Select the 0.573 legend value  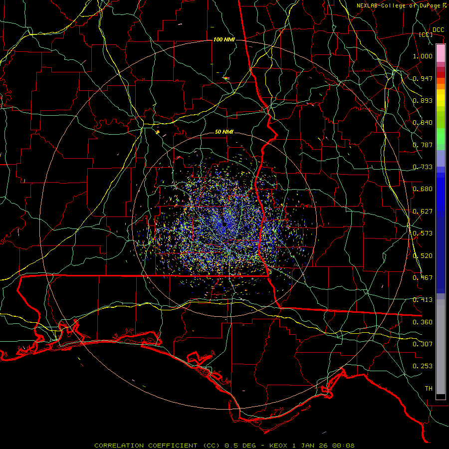pos(423,233)
